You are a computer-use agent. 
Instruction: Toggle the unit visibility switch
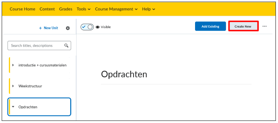[x=87, y=27]
